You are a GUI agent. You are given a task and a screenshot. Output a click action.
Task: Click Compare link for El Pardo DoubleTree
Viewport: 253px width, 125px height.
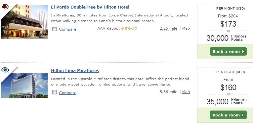(67, 29)
